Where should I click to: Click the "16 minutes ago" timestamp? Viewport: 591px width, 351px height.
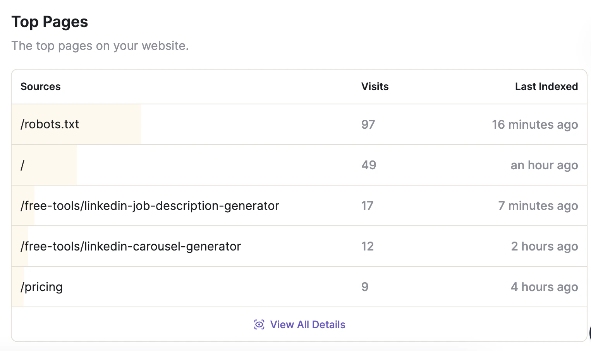coord(534,124)
